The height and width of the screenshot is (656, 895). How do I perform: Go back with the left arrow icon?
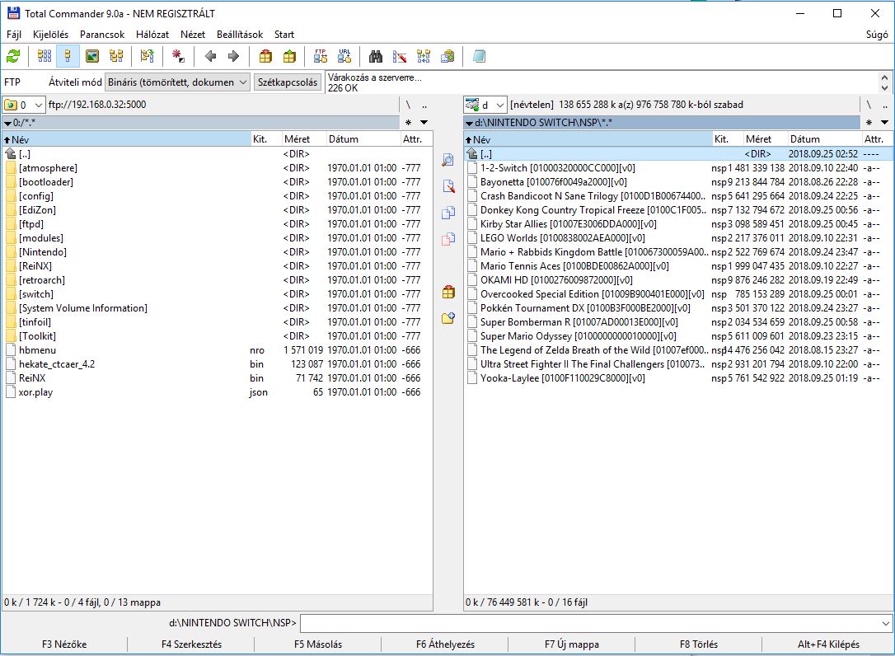tap(210, 56)
